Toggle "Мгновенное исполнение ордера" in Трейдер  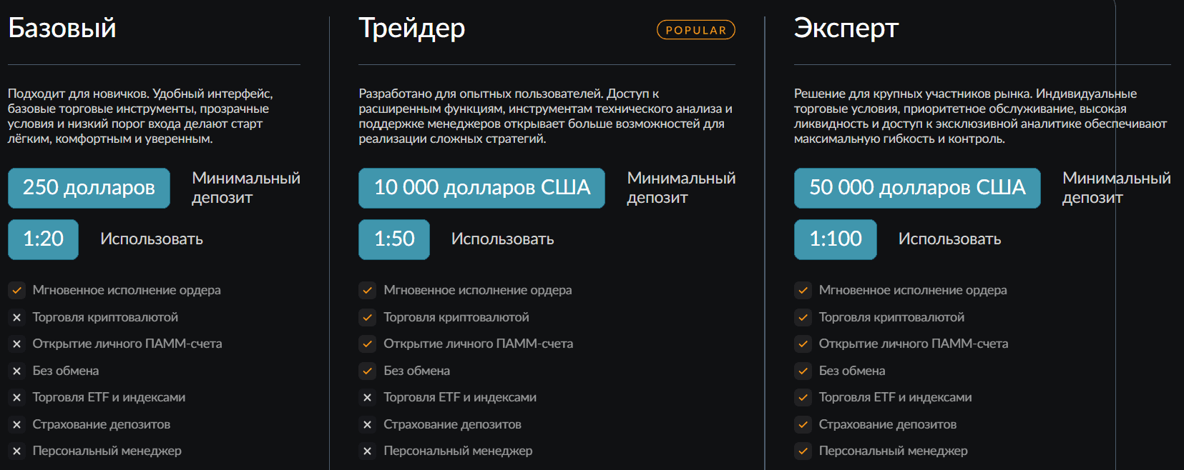pos(367,290)
